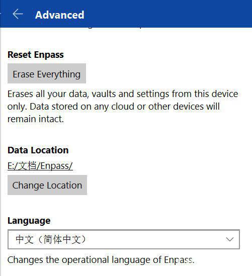The height and width of the screenshot is (276, 252).
Task: Open the E:/文档/Enpass/ data location link
Action: (40, 165)
